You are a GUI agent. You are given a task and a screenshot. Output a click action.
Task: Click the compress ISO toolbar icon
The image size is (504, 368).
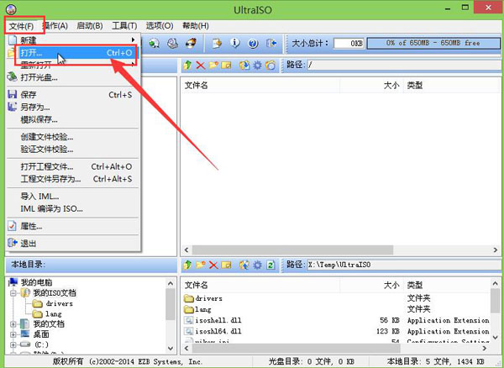(155, 43)
